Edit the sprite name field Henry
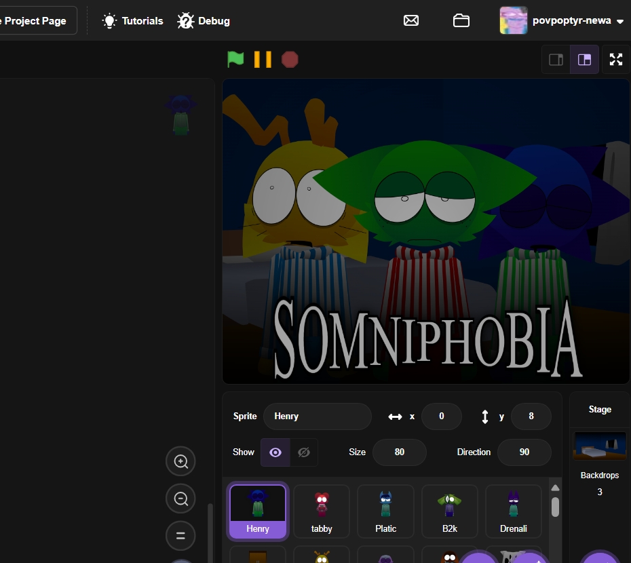Viewport: 631px width, 563px height. pos(317,416)
